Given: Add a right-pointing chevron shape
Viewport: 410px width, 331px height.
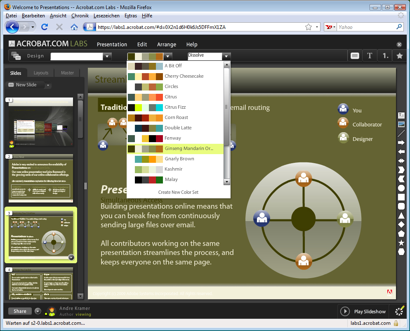Looking at the screenshot, I should coord(401,170).
